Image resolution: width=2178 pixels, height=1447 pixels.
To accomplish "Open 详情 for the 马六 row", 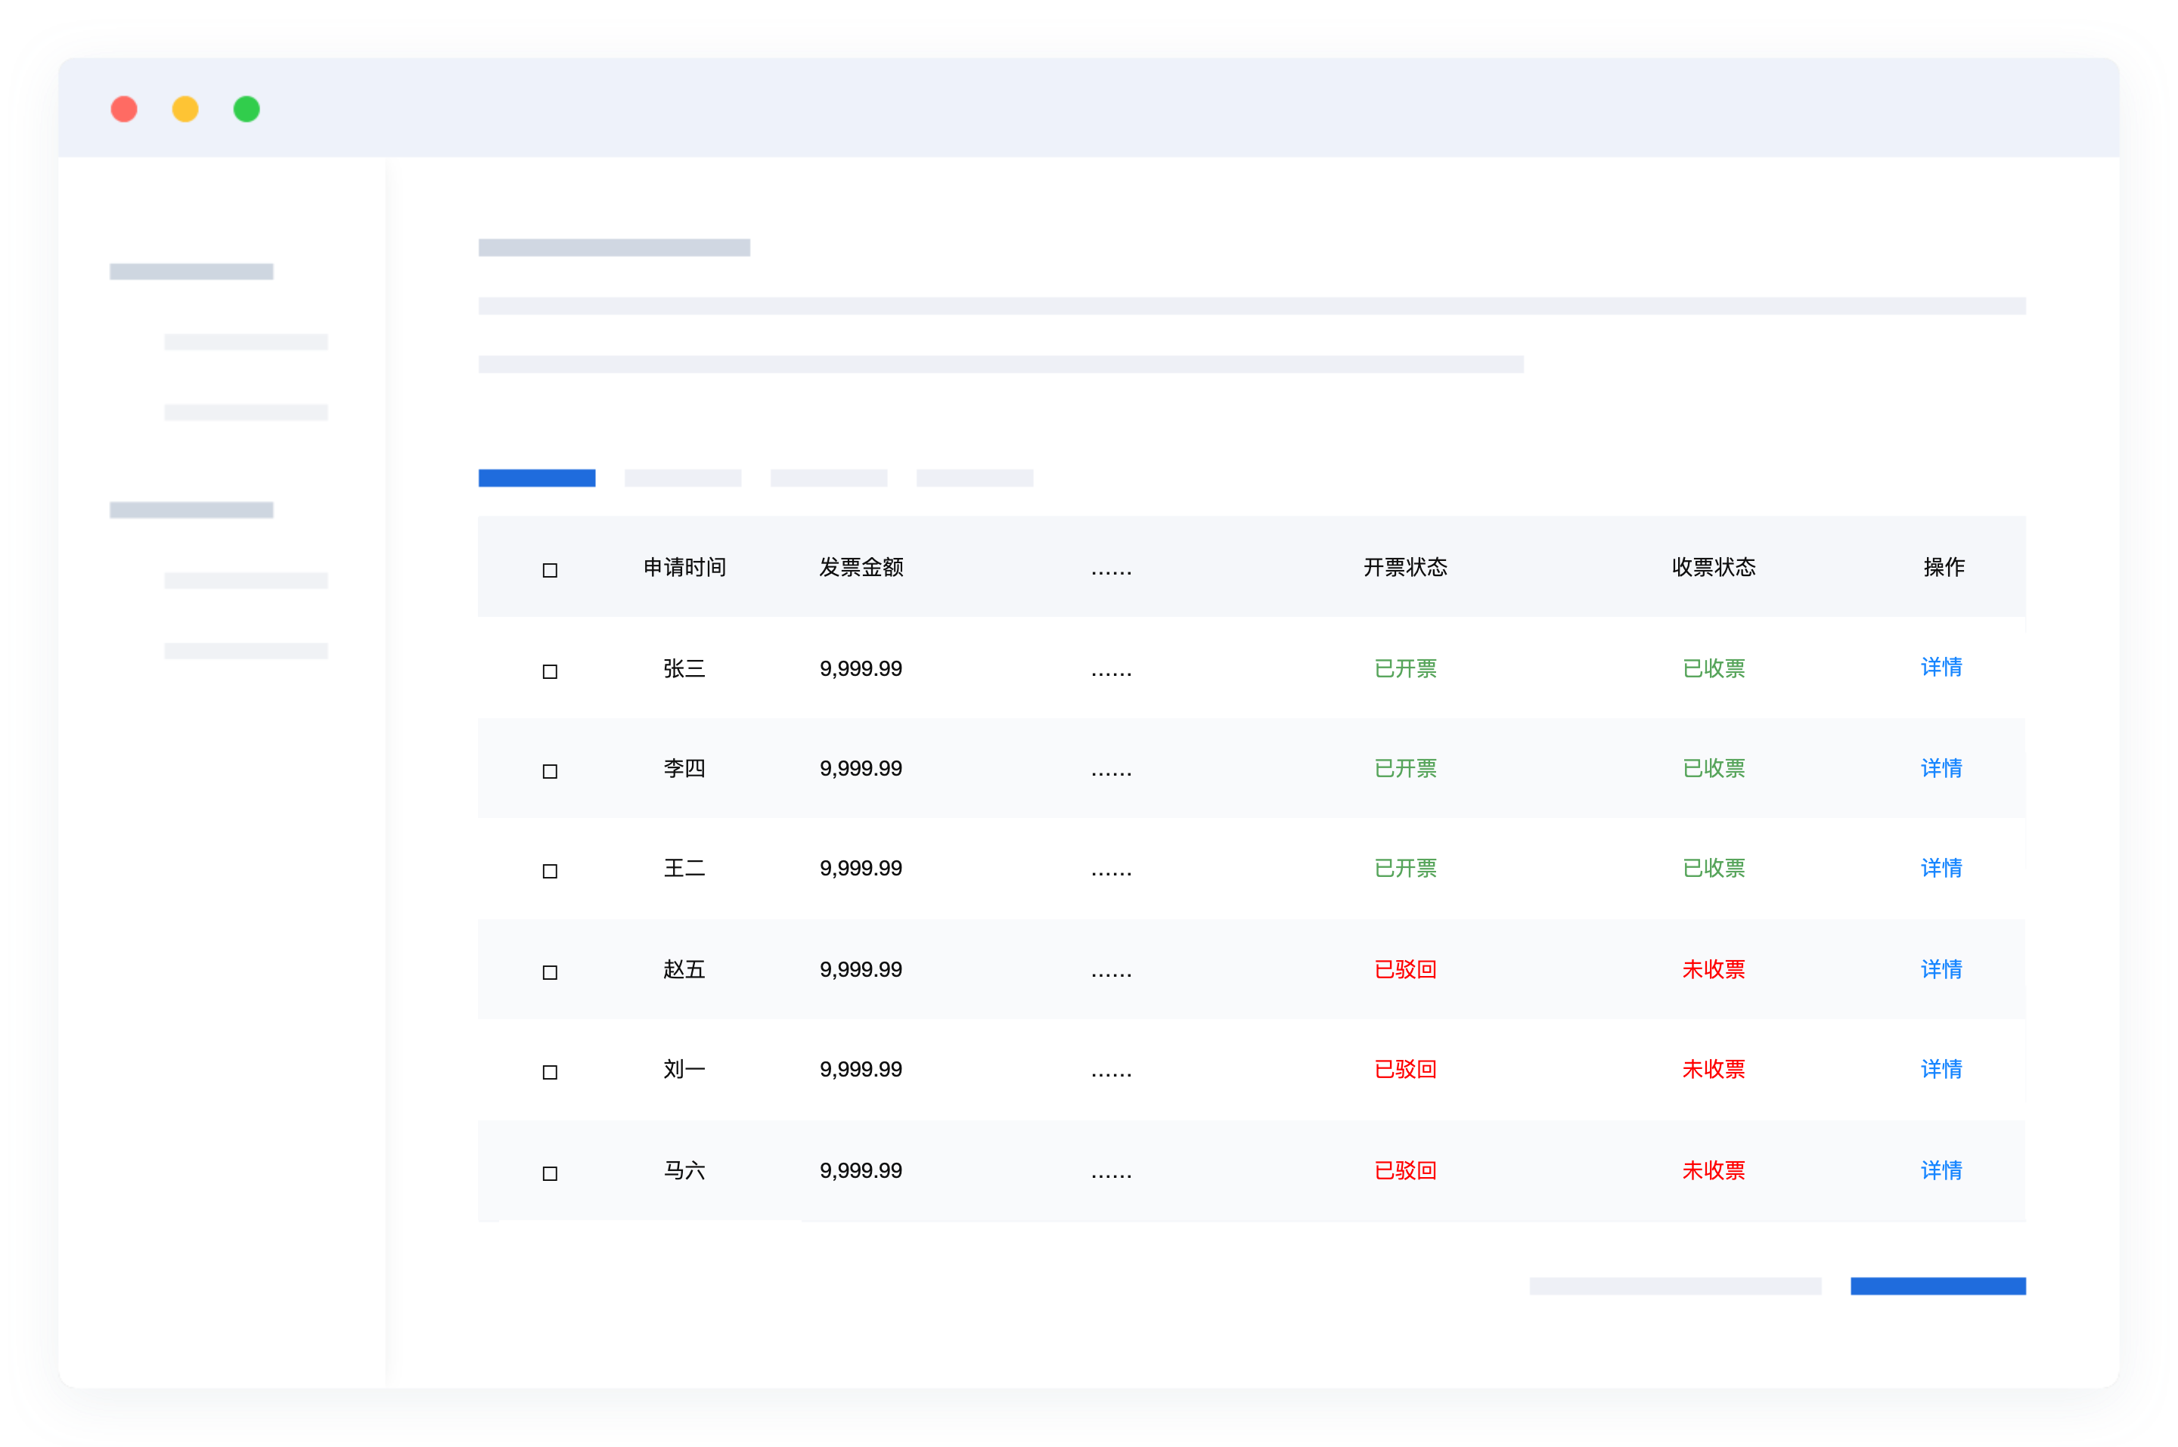I will coord(1941,1170).
